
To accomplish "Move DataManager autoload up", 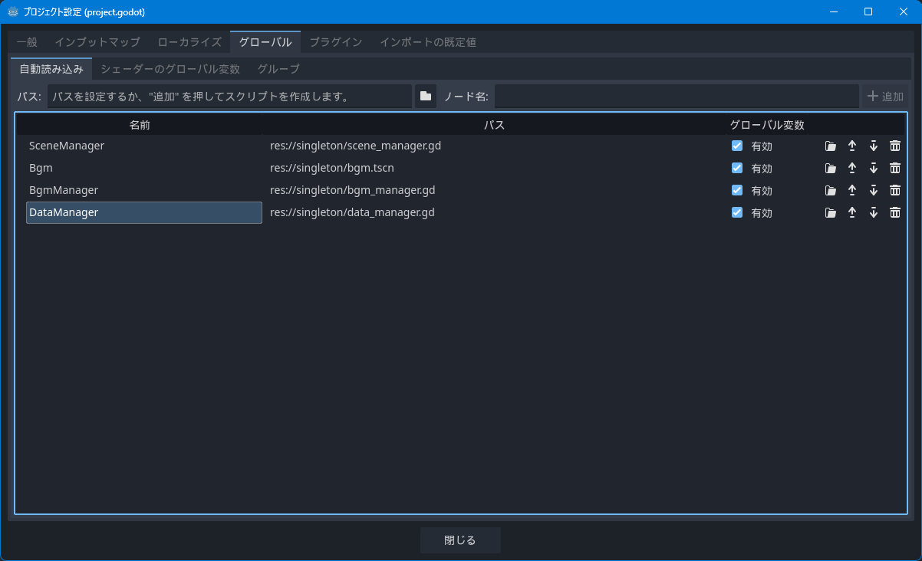I will click(x=851, y=212).
